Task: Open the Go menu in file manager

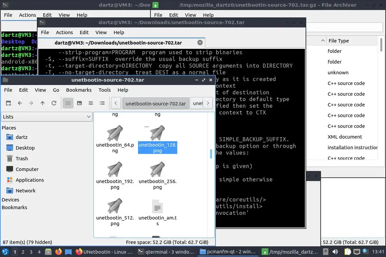Action: (56, 90)
